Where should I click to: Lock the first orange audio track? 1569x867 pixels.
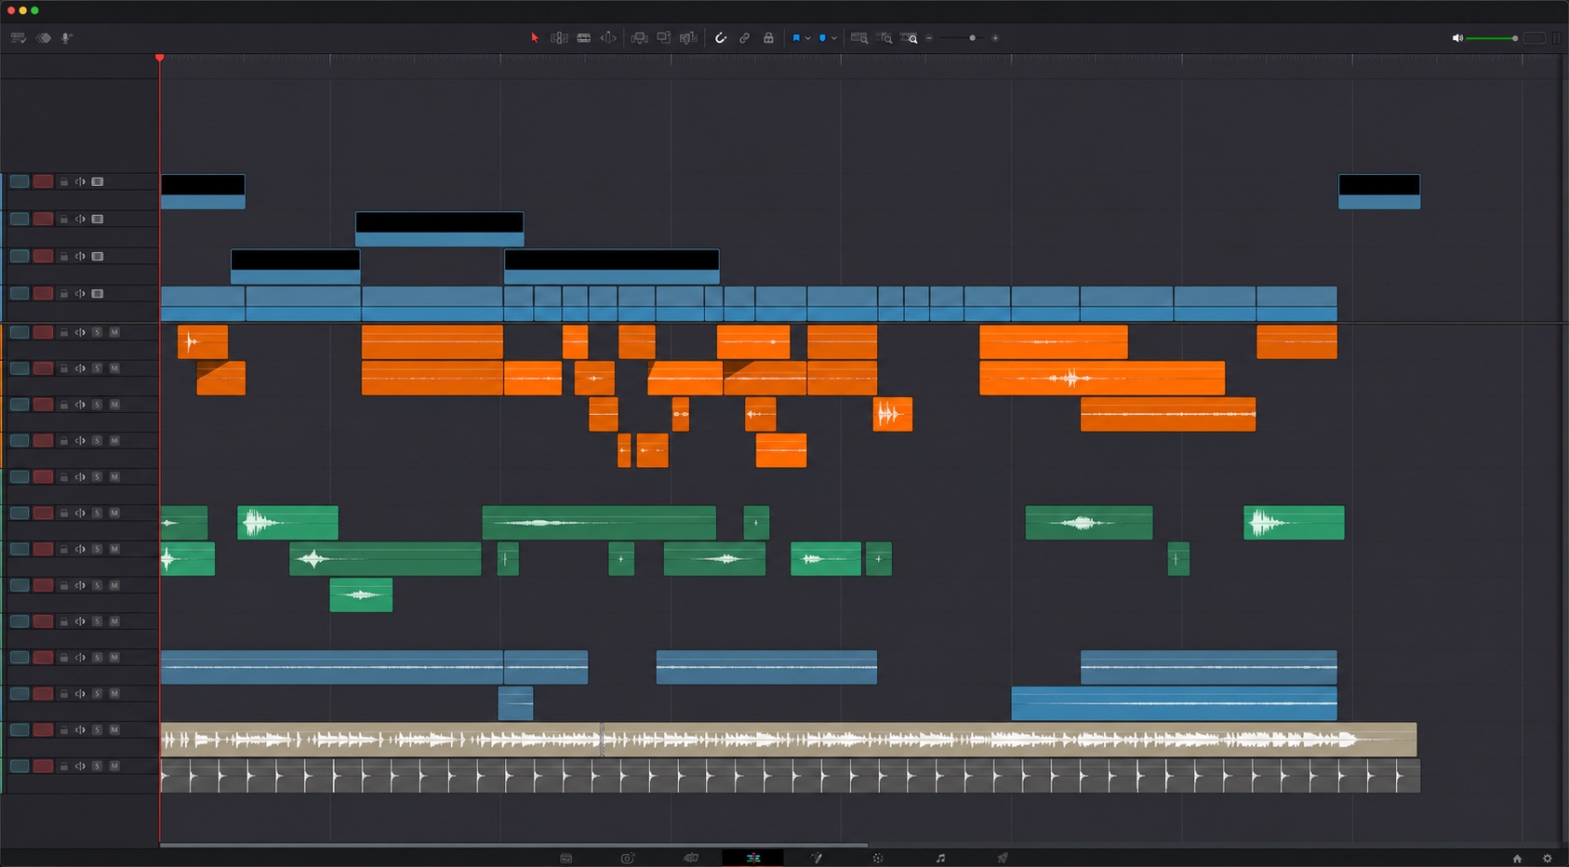(64, 332)
